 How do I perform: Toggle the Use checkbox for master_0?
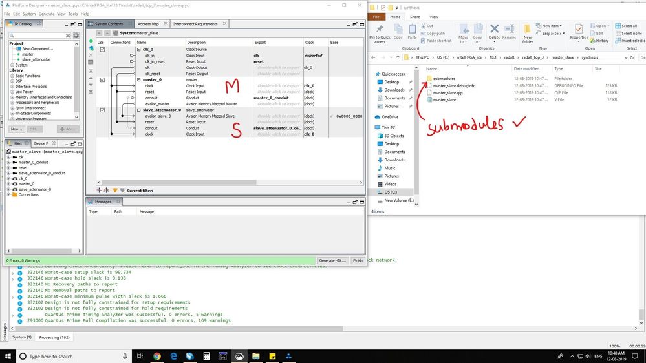point(102,79)
